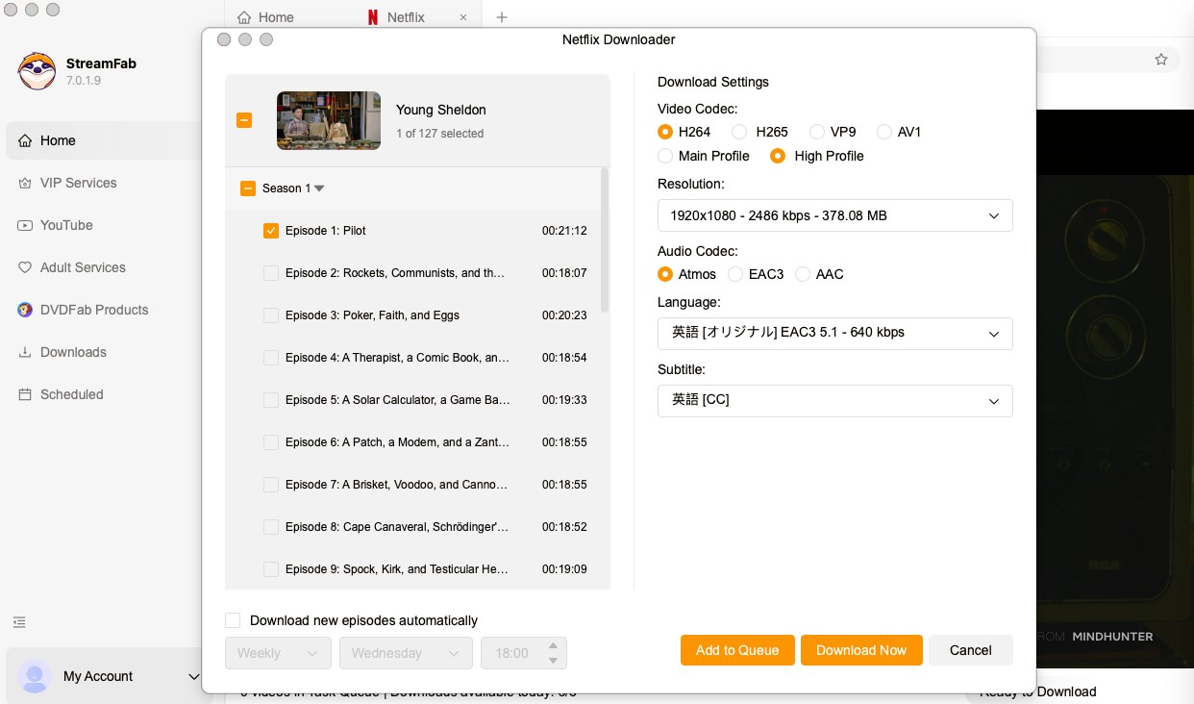This screenshot has width=1194, height=704.
Task: Open VIP Services crown icon in sidebar
Action: 25,183
